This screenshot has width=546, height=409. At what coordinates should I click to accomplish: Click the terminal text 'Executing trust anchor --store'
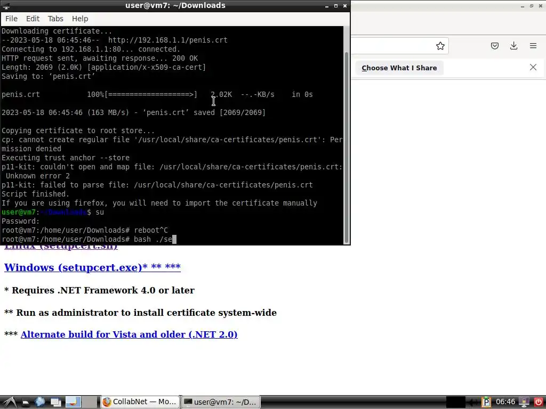point(66,158)
